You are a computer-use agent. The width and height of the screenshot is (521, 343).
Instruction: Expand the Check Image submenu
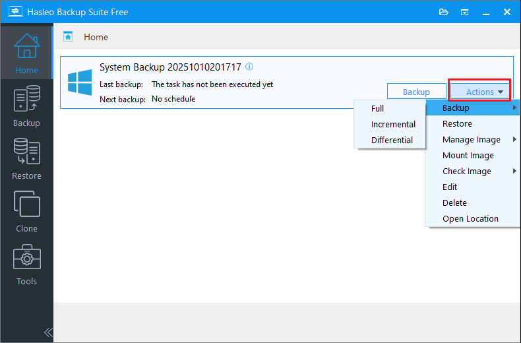pos(473,171)
